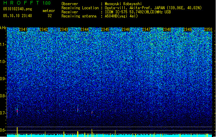Screen dimensions: 216x137
Task: Select the Ogata-vill. Akita-Pref. JAPAN location text
Action: [x=153, y=8]
